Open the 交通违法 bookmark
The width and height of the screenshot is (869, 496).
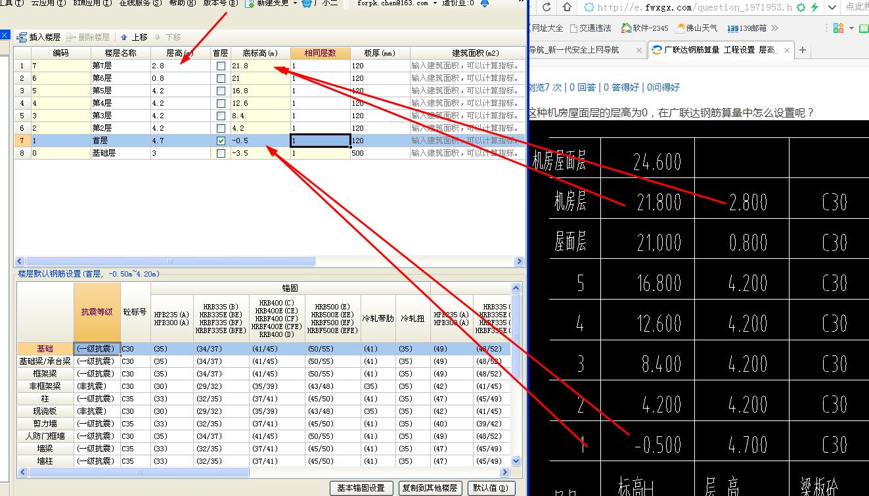[590, 28]
